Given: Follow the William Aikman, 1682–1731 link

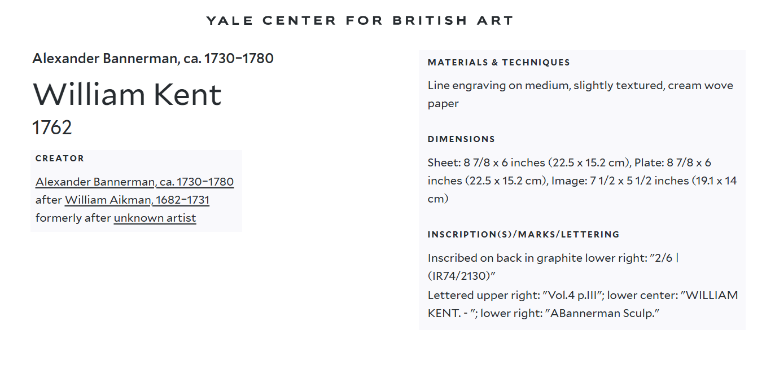Looking at the screenshot, I should pyautogui.click(x=137, y=200).
